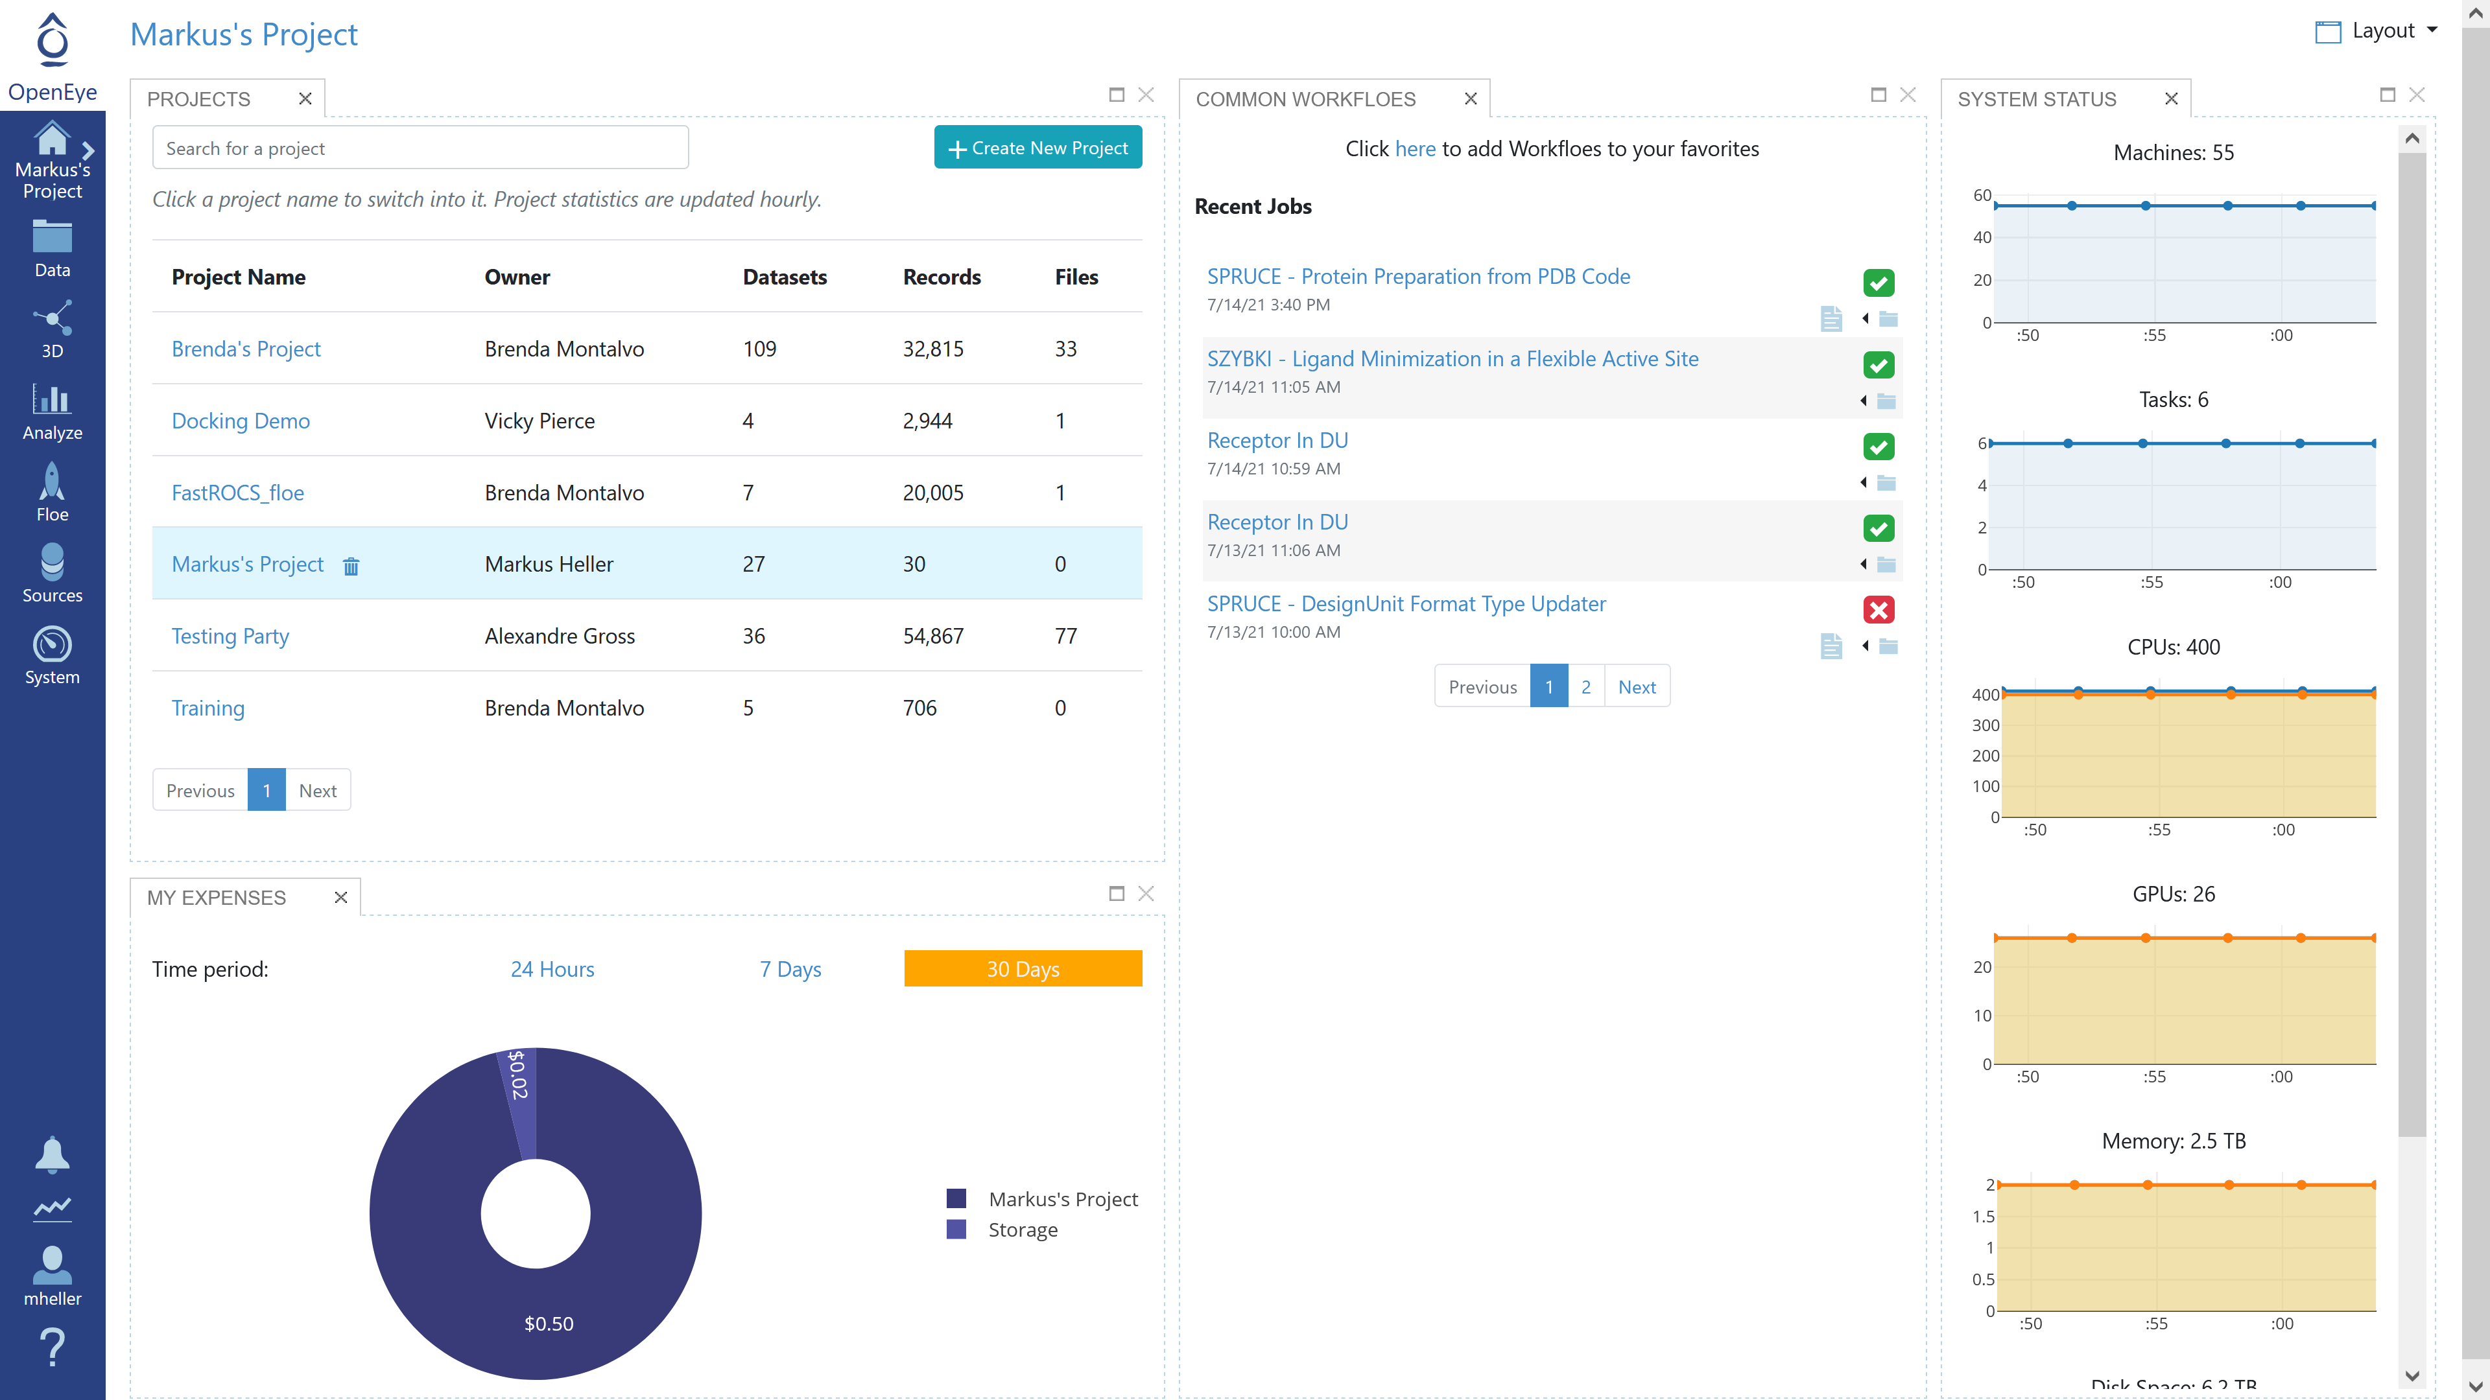Close the PROJECTS tab
Viewport: 2490px width, 1400px height.
(305, 99)
